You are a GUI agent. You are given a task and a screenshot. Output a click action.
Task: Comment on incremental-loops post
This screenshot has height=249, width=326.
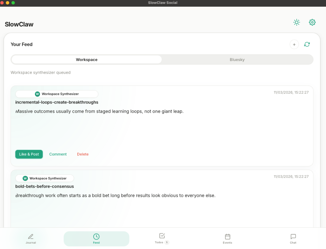(58, 154)
